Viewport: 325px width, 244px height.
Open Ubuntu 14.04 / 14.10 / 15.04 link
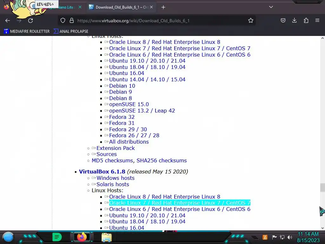pyautogui.click(x=147, y=79)
